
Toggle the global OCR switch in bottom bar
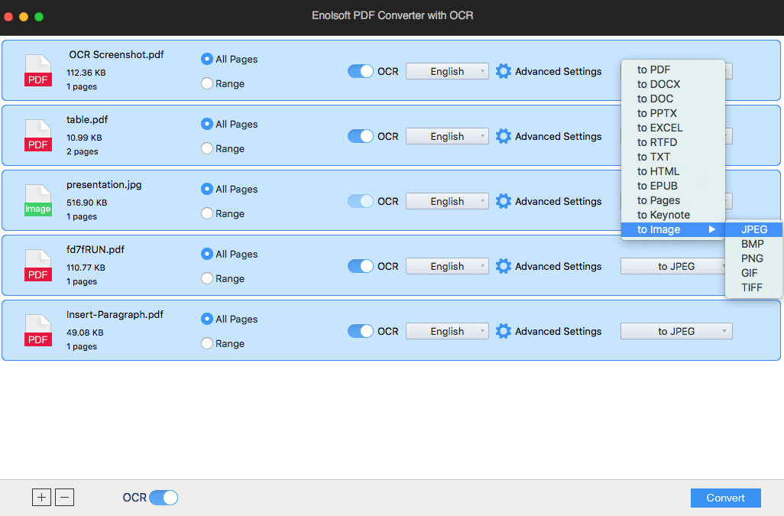click(164, 498)
